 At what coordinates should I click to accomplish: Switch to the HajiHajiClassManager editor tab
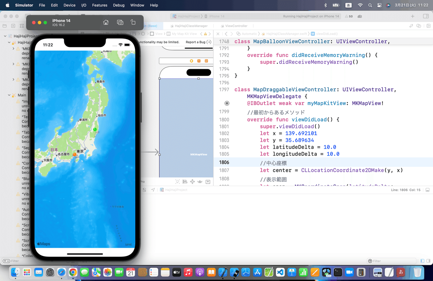click(x=188, y=26)
